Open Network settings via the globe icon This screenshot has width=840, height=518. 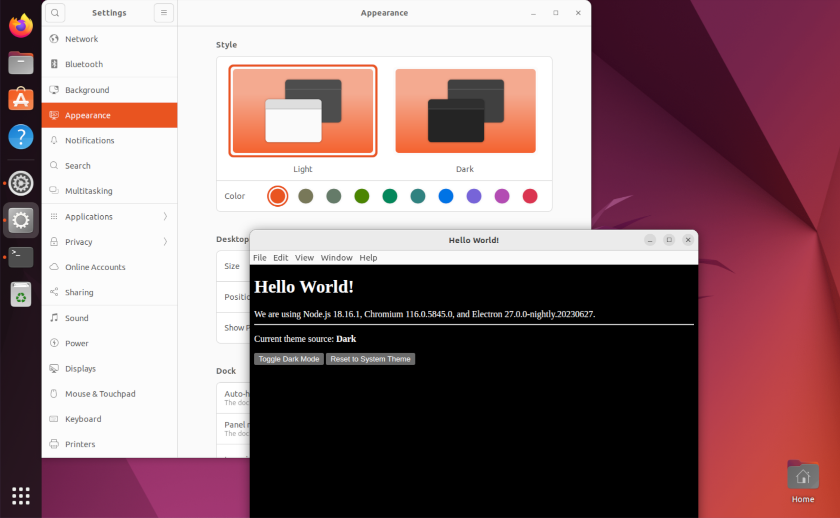[54, 38]
